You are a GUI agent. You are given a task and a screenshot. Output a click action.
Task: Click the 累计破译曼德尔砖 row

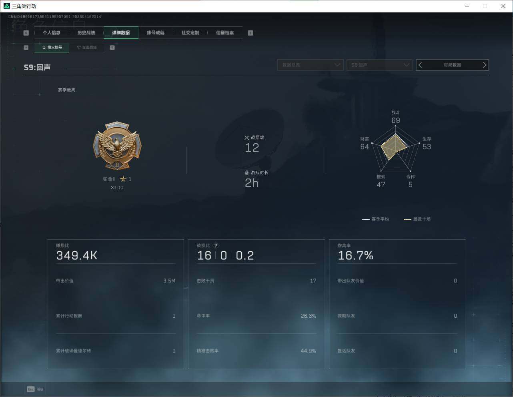coord(116,351)
